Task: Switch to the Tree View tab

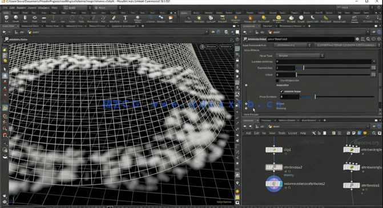Action: 266,120
